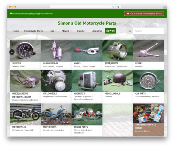174x147 pixels.
Task: Open the Home menu item
Action: (16, 31)
